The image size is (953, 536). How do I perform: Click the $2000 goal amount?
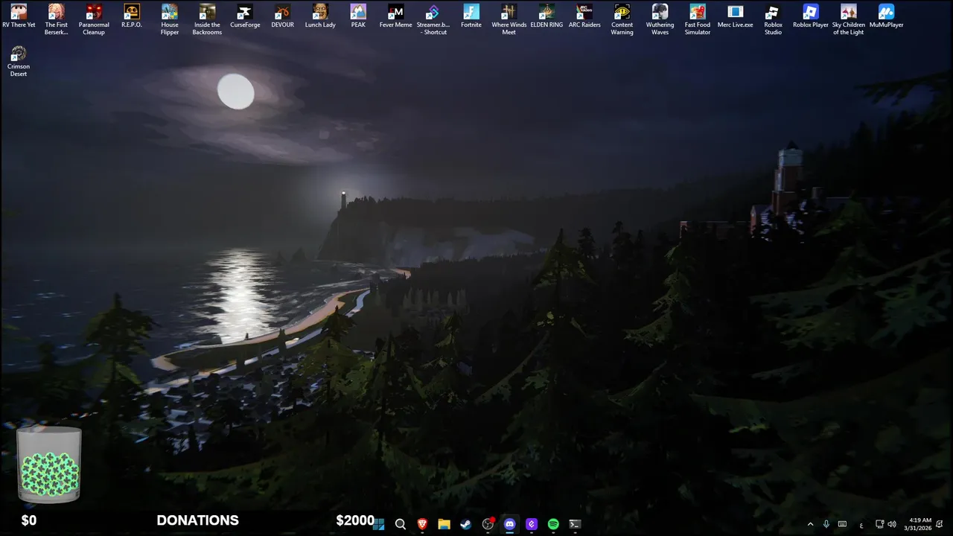pyautogui.click(x=355, y=520)
